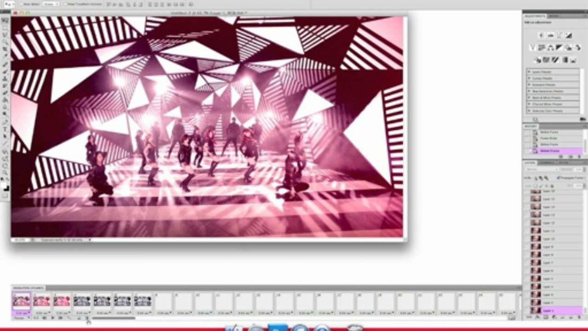Screen dimensions: 588x331
Task: Select the first animation frame button
Action: (x=36, y=318)
